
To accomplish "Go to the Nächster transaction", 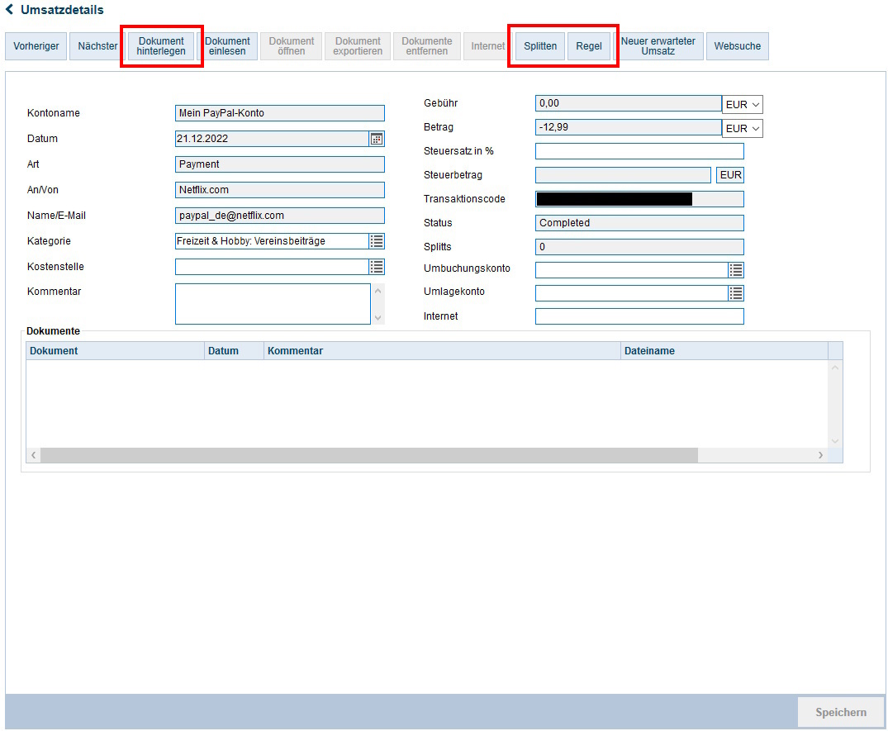I will [x=97, y=46].
